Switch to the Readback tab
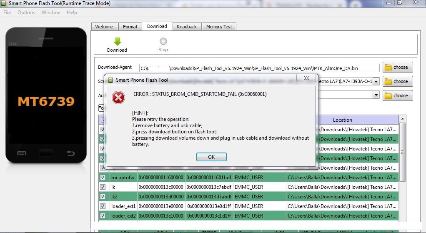The height and width of the screenshot is (233, 426). click(187, 27)
